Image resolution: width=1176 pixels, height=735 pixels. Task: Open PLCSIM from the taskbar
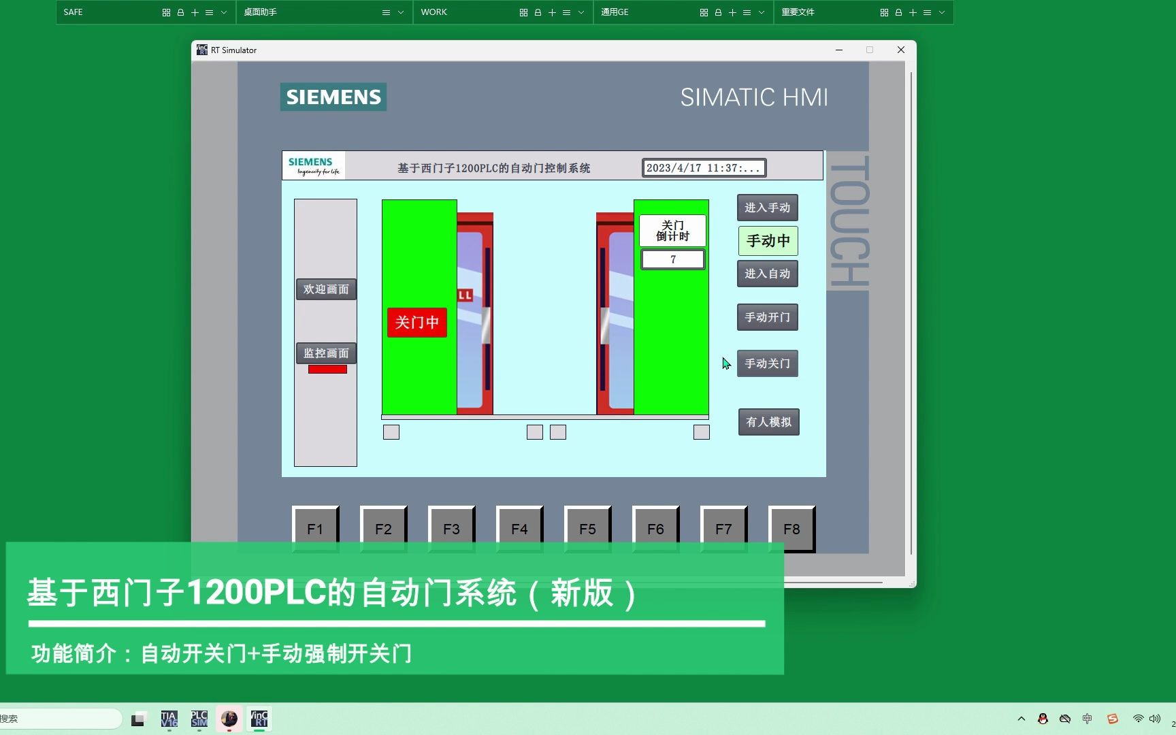[199, 719]
